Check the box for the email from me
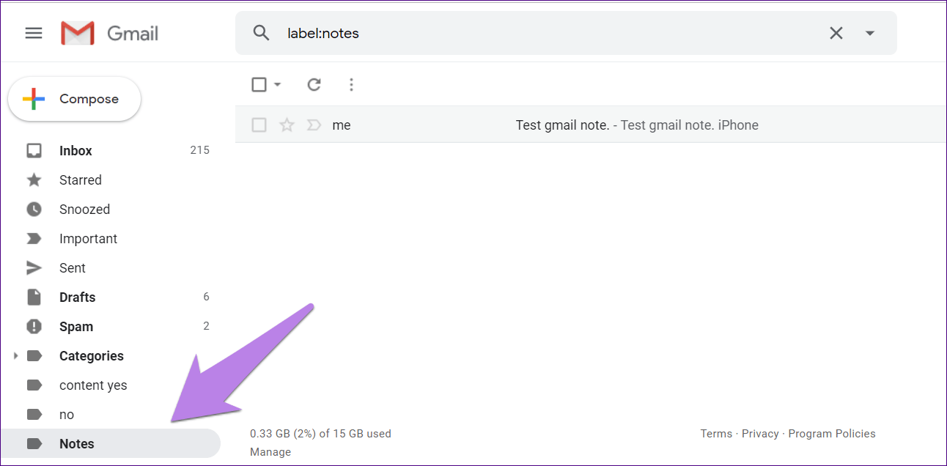This screenshot has height=466, width=947. 259,125
